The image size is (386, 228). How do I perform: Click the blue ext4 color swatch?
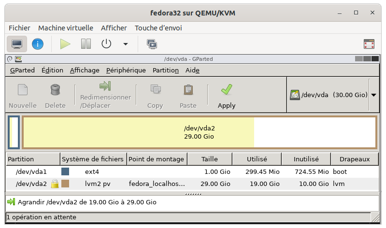pos(65,171)
